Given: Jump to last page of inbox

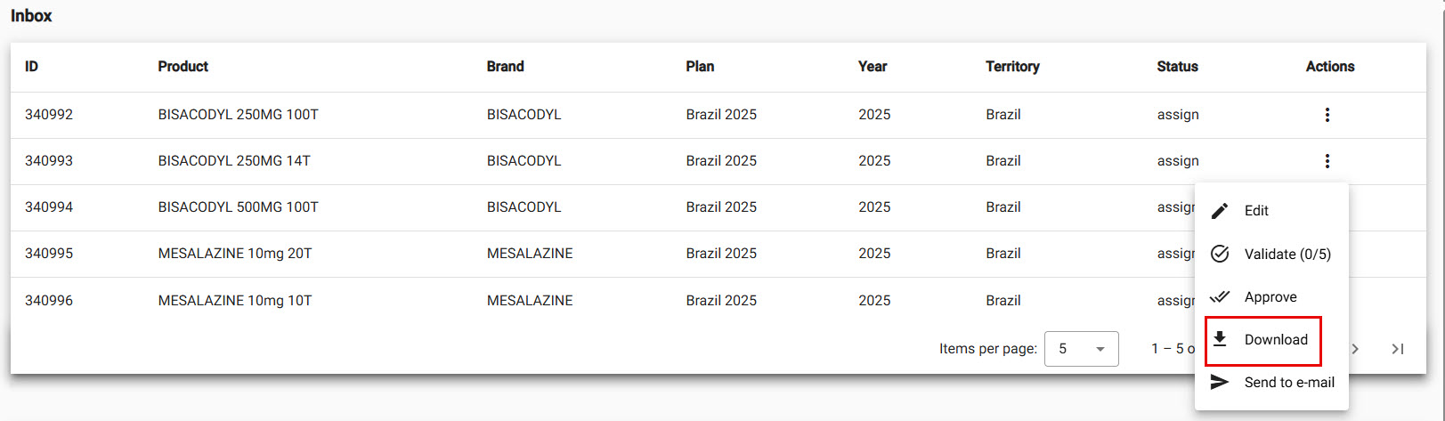Looking at the screenshot, I should (x=1398, y=349).
